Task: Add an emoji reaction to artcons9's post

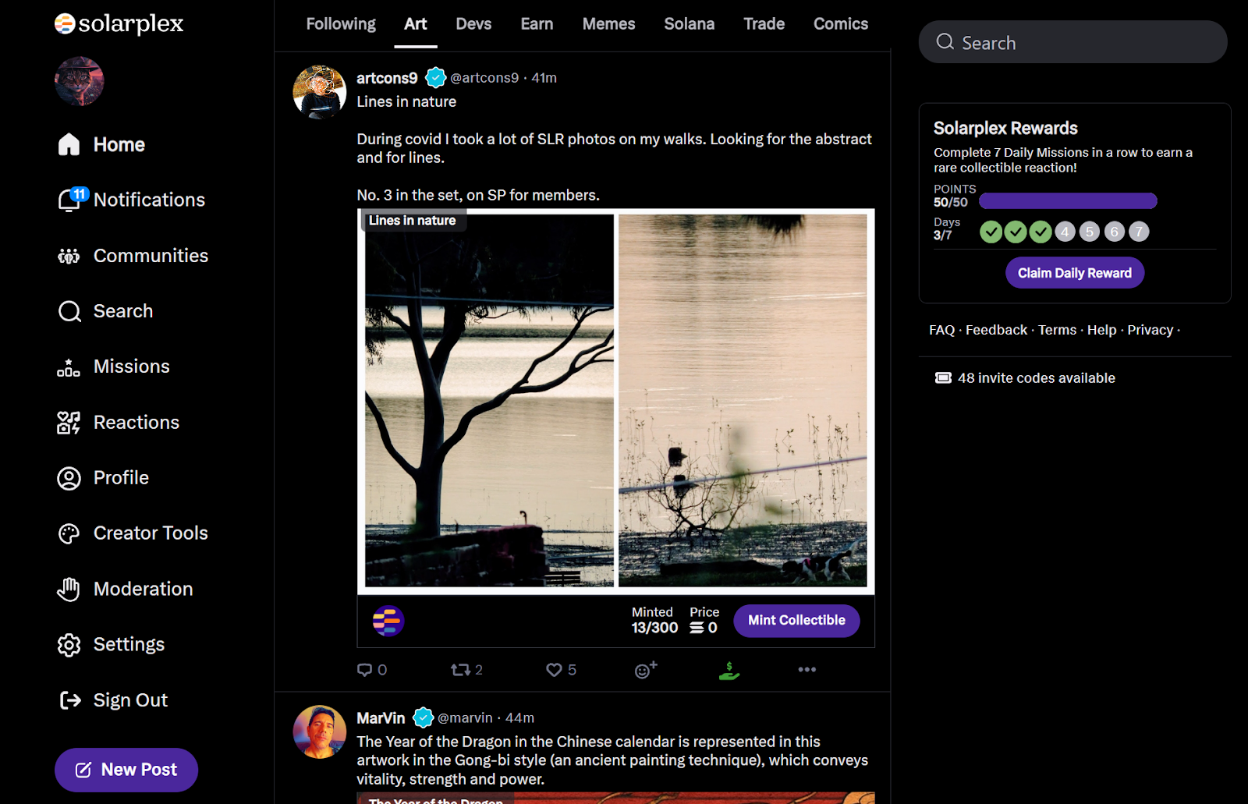Action: (644, 669)
